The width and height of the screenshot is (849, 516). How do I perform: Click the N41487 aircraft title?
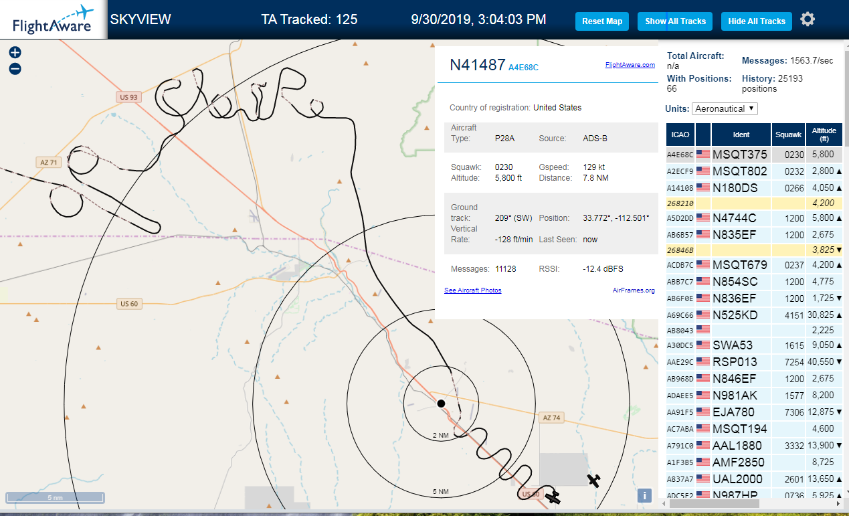pos(477,65)
